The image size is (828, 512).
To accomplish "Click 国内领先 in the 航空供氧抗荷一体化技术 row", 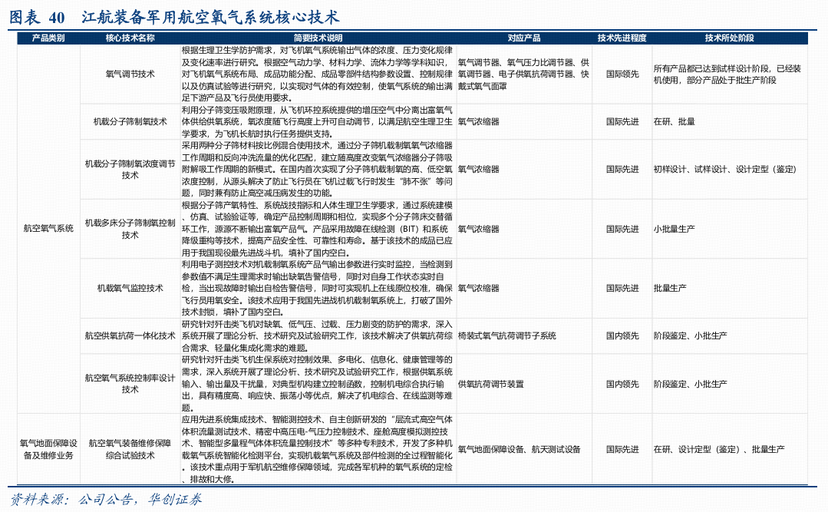I will [622, 335].
